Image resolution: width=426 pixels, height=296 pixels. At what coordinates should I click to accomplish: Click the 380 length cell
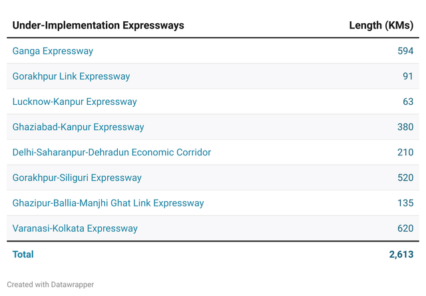coord(405,127)
